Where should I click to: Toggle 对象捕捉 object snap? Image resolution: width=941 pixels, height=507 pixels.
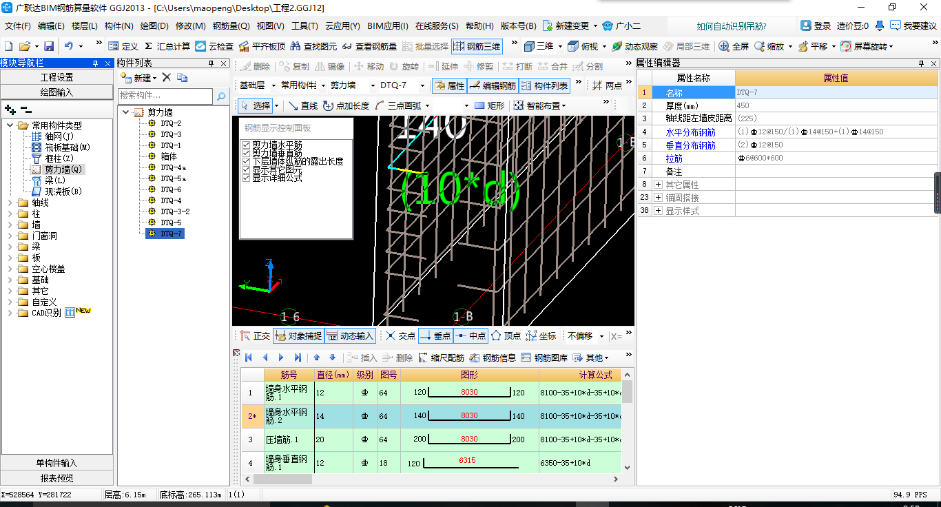[x=298, y=336]
